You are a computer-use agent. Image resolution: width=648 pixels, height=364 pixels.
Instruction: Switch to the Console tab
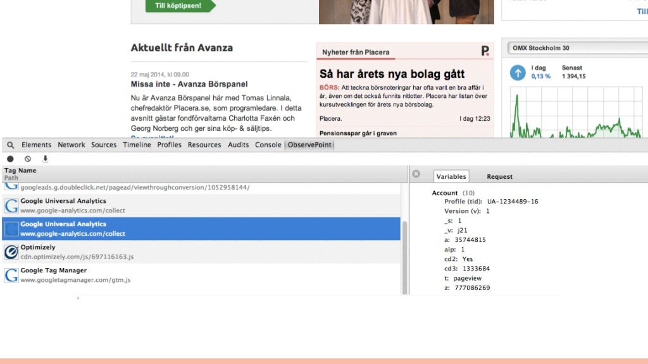(x=268, y=145)
